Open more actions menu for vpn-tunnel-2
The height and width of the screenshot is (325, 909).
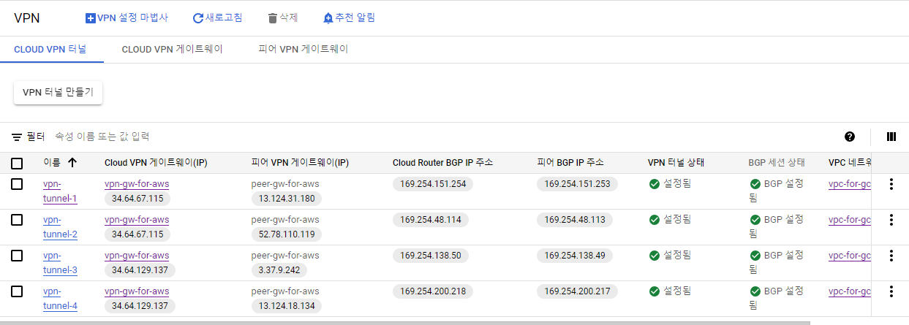click(891, 220)
